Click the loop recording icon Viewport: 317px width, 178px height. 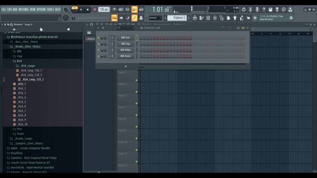tap(141, 9)
